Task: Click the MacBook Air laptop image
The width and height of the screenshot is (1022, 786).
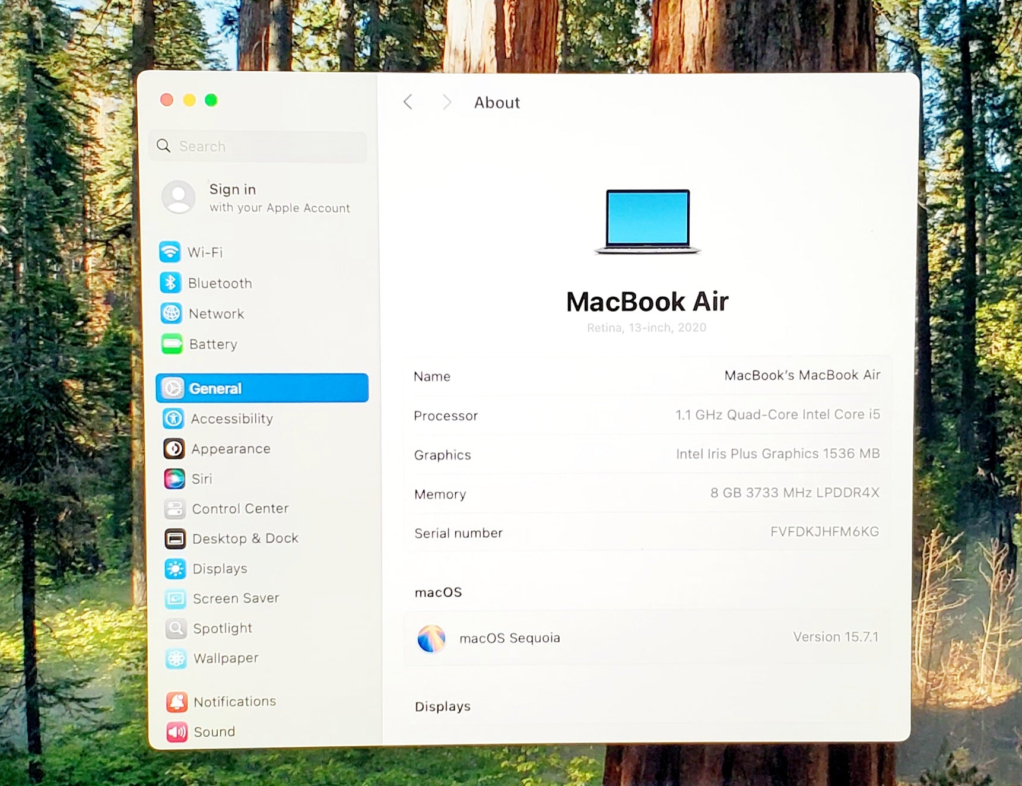Action: point(647,222)
